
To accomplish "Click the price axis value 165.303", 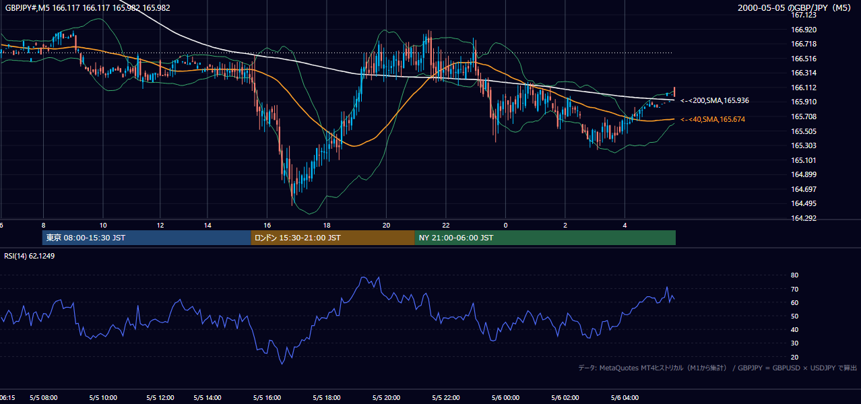I will coord(804,145).
